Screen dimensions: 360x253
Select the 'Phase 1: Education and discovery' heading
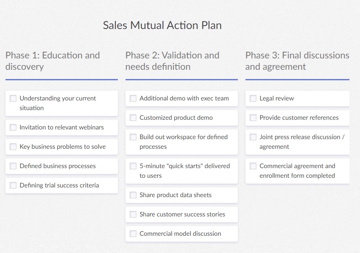click(x=53, y=61)
